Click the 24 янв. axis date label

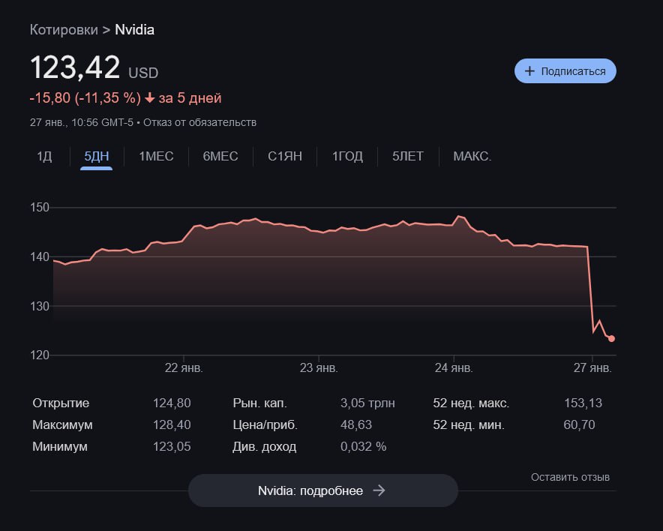click(x=454, y=367)
